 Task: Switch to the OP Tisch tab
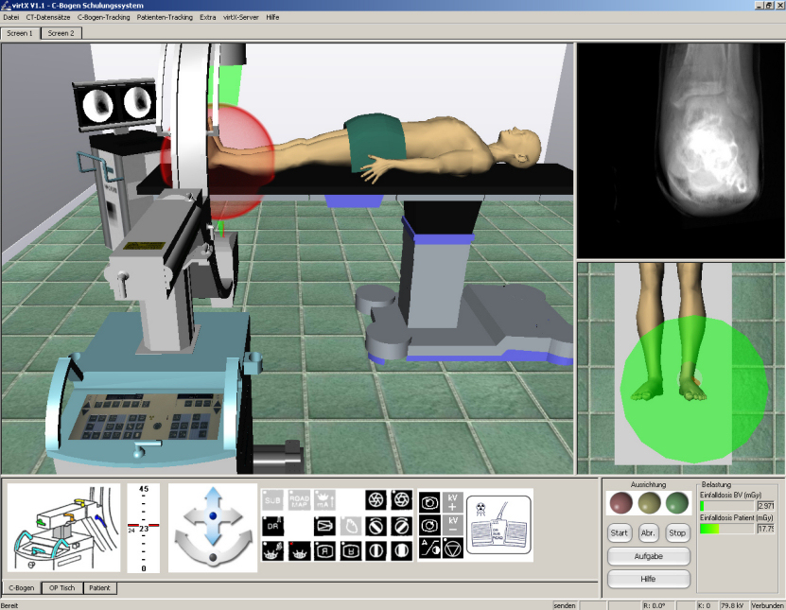click(x=61, y=588)
